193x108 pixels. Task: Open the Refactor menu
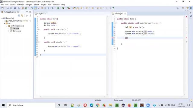point(21,5)
